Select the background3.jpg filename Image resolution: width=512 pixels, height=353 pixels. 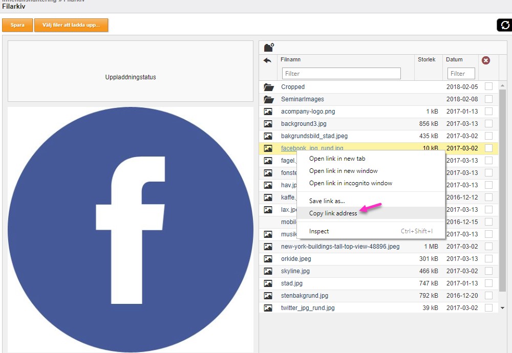click(304, 124)
